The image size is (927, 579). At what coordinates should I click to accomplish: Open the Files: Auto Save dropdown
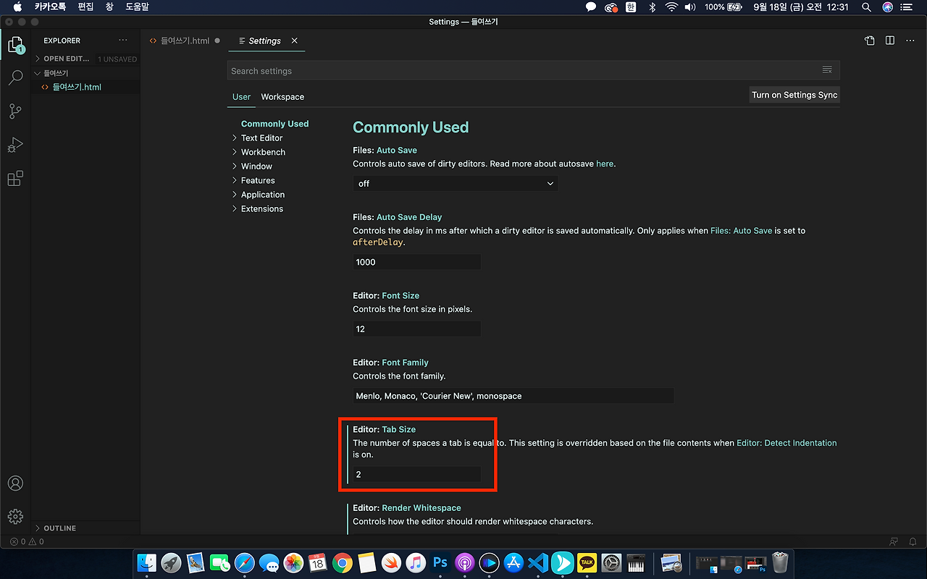[455, 183]
